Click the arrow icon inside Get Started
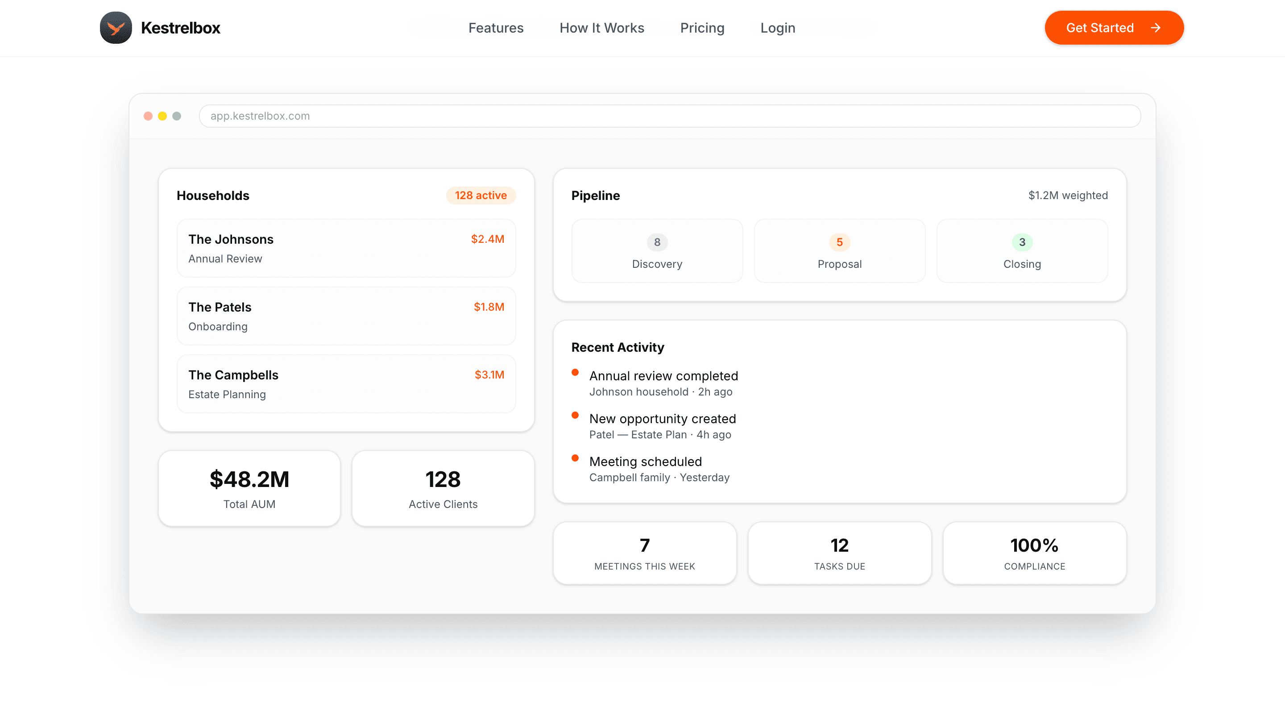Viewport: 1285px width, 724px height. tap(1156, 28)
